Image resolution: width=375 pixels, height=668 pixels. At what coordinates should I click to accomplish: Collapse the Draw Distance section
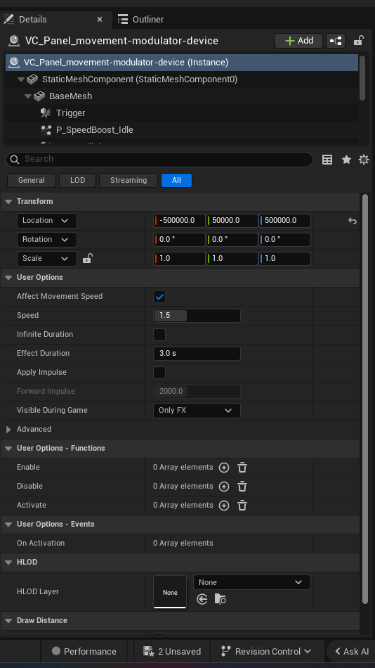pyautogui.click(x=8, y=621)
